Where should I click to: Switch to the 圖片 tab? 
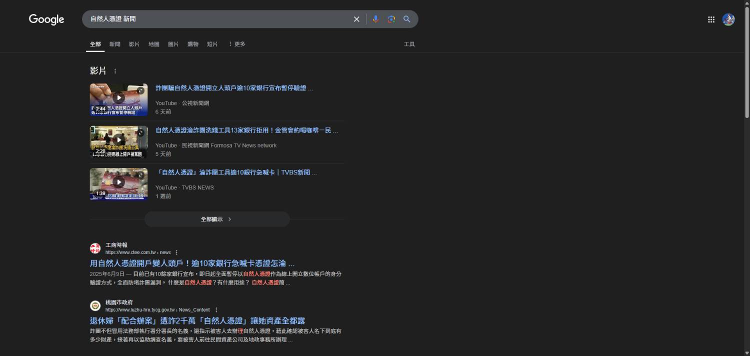click(173, 44)
